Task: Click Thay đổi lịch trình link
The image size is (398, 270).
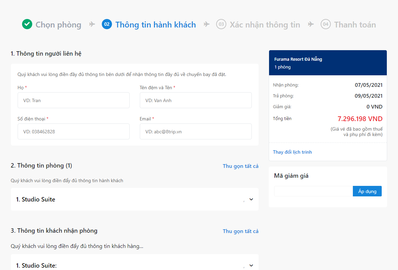Action: click(x=292, y=152)
